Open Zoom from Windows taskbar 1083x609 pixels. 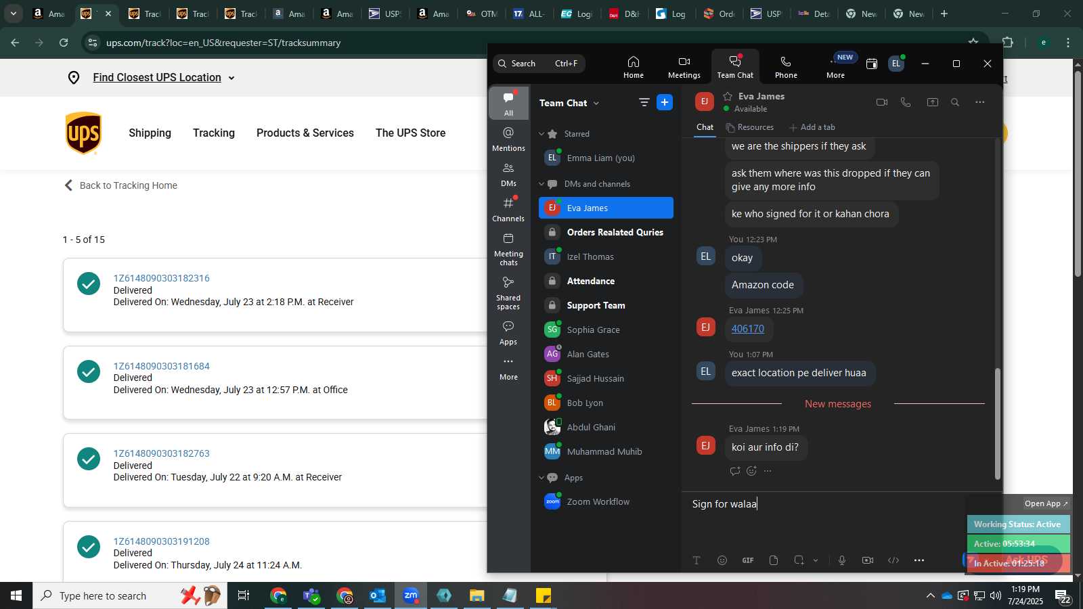[411, 595]
